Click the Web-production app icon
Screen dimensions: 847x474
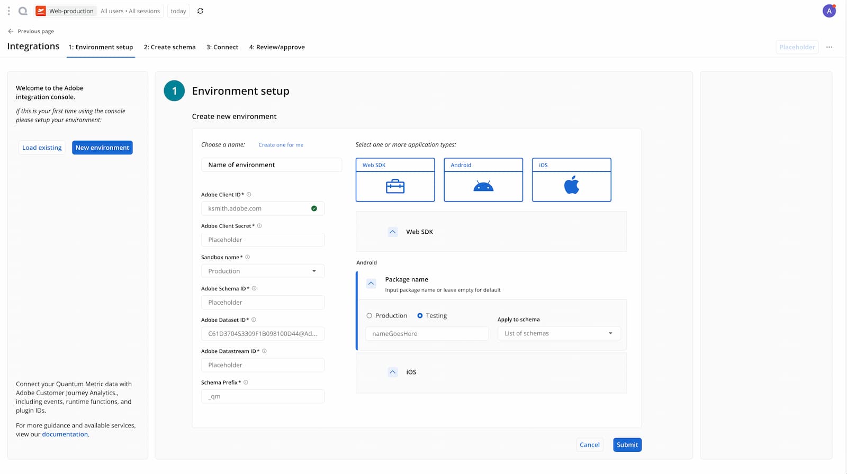(40, 11)
